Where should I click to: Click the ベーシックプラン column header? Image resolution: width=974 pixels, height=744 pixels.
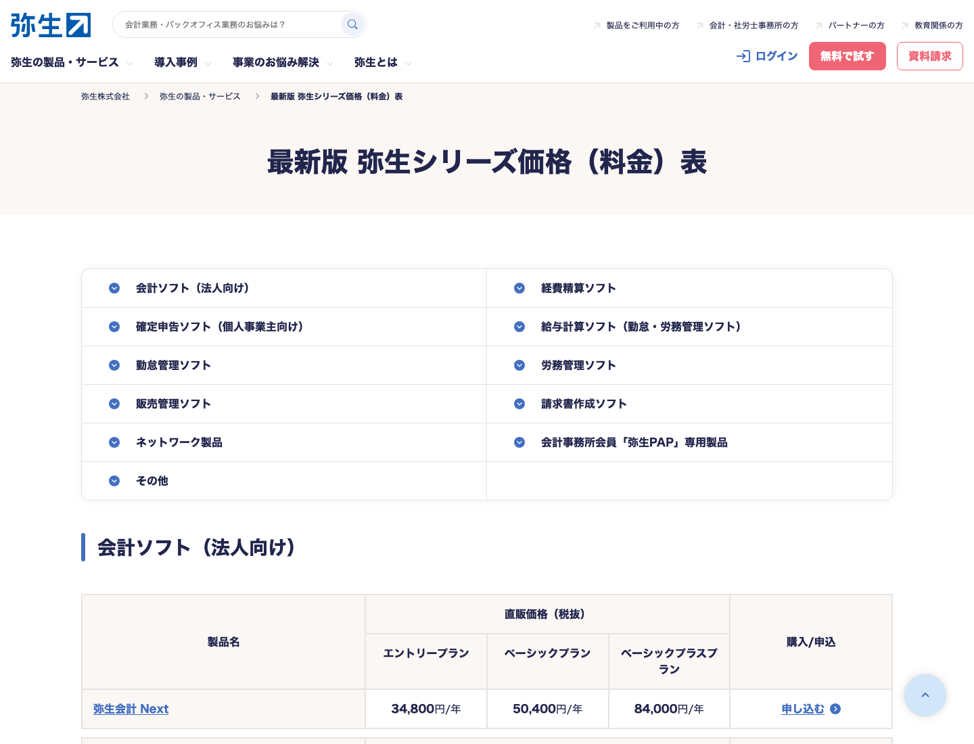click(548, 661)
